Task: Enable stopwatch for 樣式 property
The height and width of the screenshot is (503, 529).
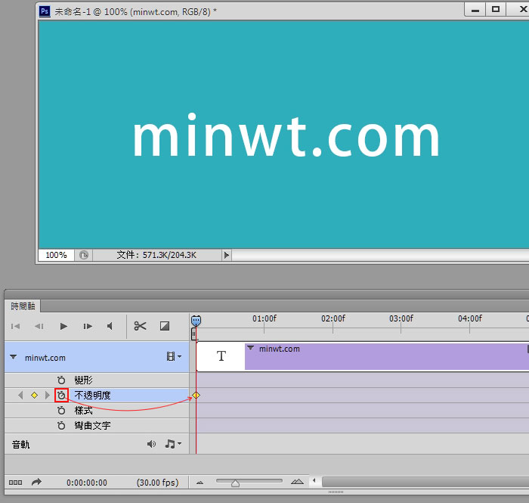Action: click(61, 411)
